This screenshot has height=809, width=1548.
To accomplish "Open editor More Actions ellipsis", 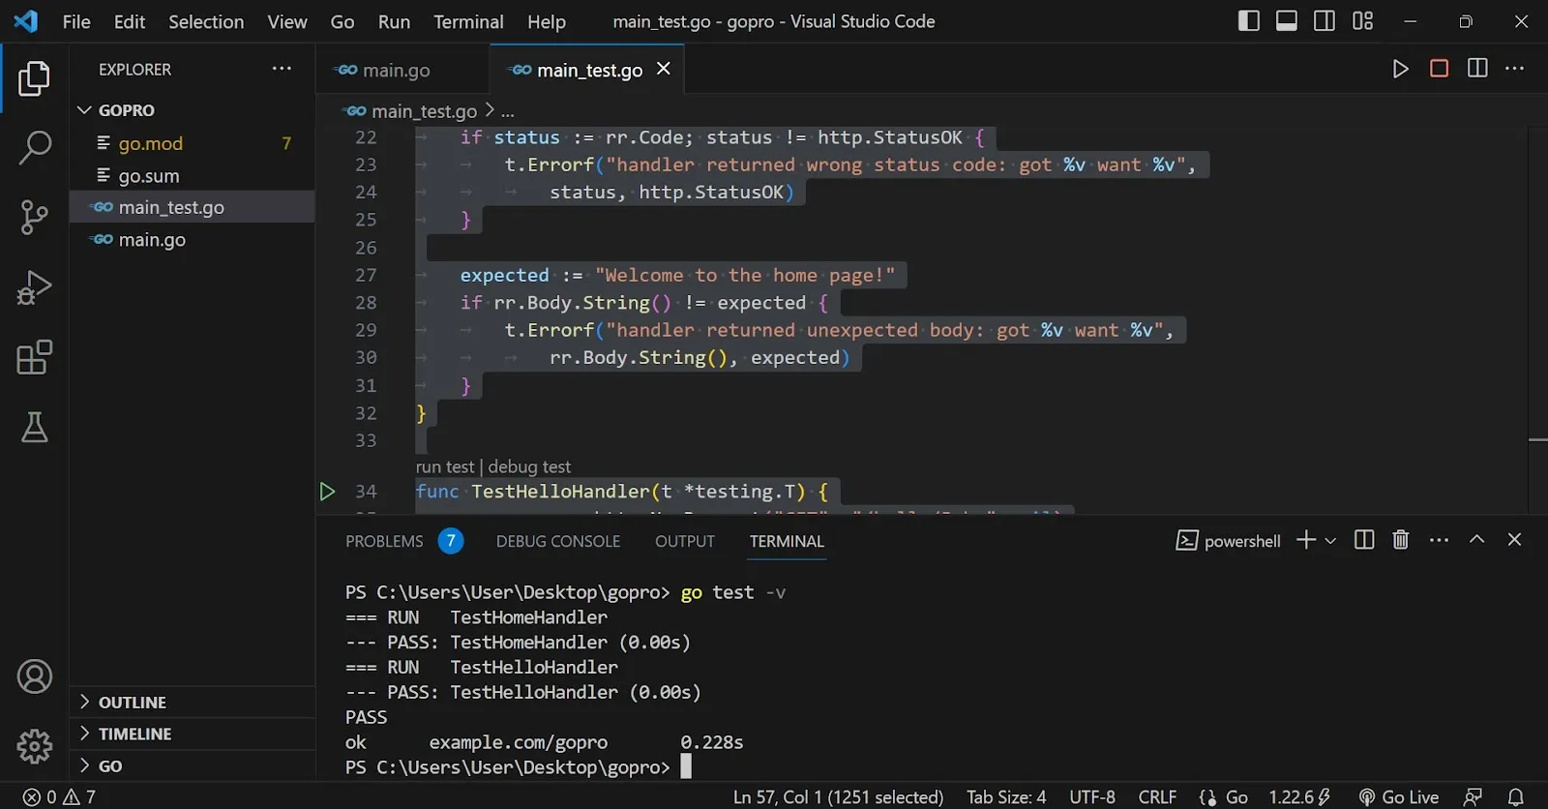I will coord(1515,69).
